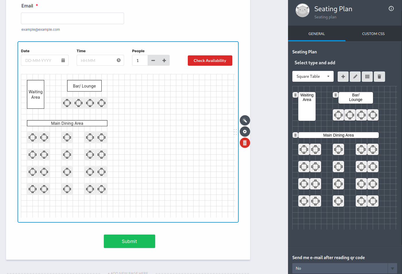Click the Check Availability button

tap(210, 61)
